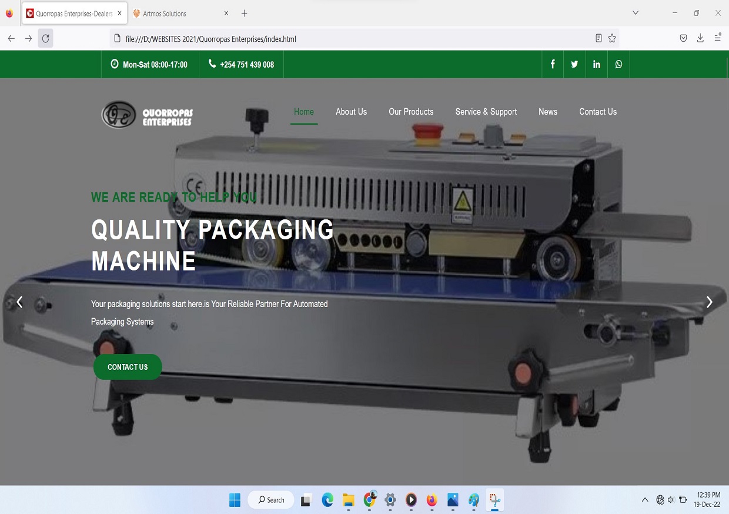This screenshot has width=729, height=514.
Task: Expand the list all tabs dropdown
Action: [636, 13]
